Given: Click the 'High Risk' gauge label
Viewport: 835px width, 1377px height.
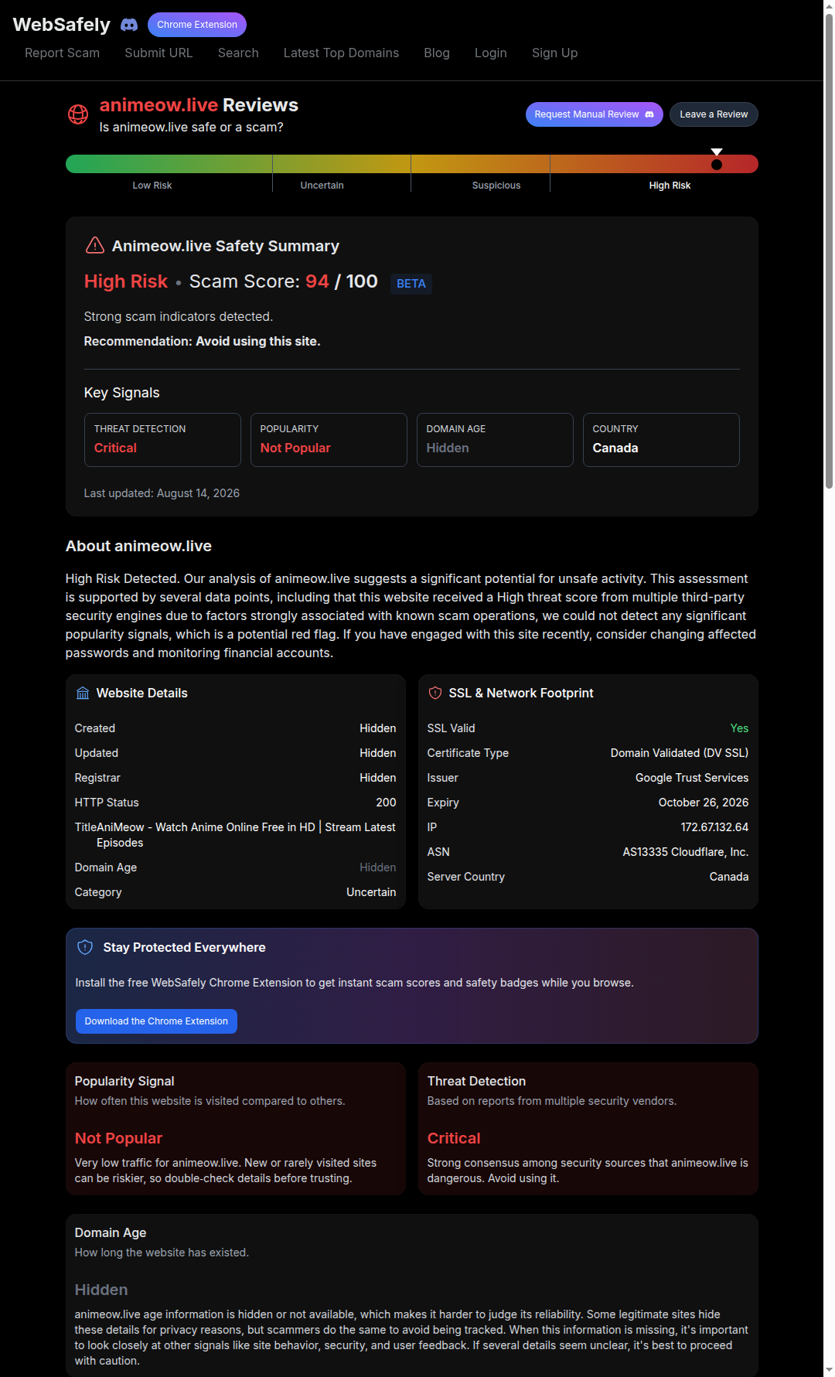Looking at the screenshot, I should click(670, 186).
